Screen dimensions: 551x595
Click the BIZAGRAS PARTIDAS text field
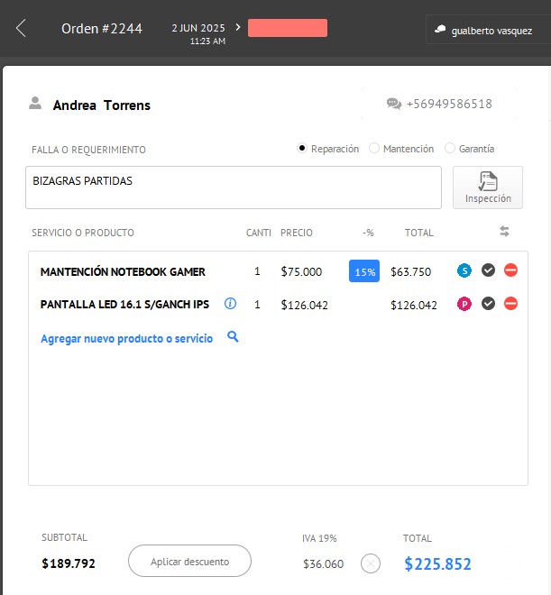coord(234,188)
